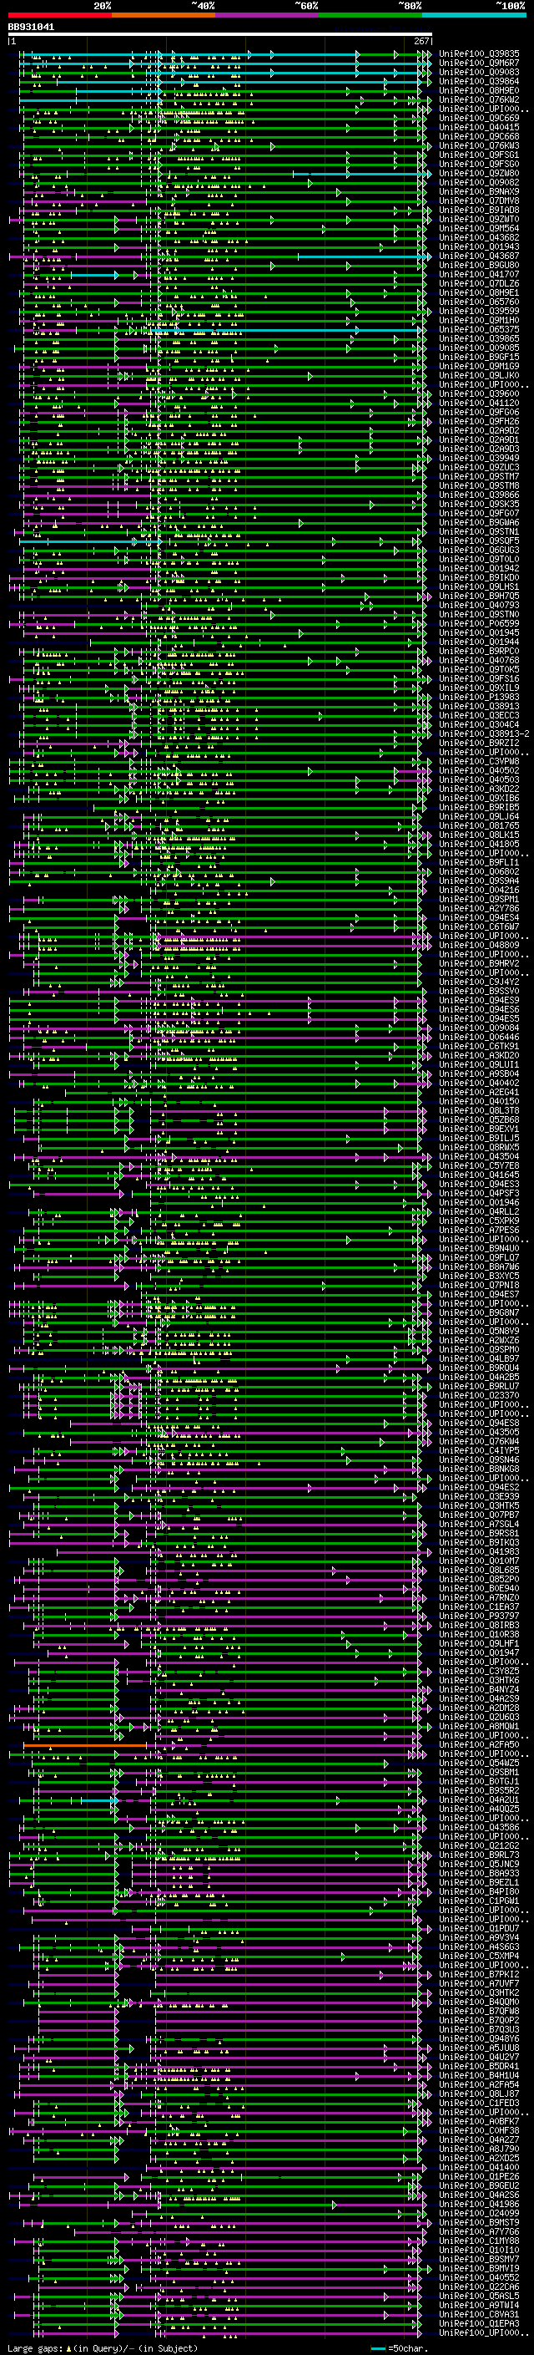Click the label UniRef100_Q76KW3
Screen dimensions: 534x2355
[x=478, y=145]
